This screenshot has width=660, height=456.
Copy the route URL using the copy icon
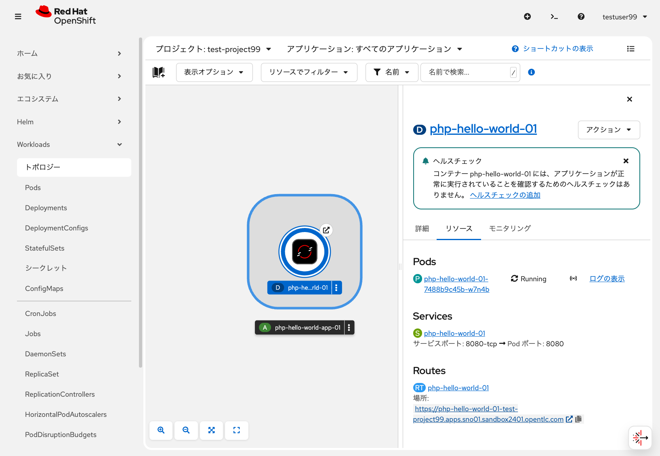[578, 419]
